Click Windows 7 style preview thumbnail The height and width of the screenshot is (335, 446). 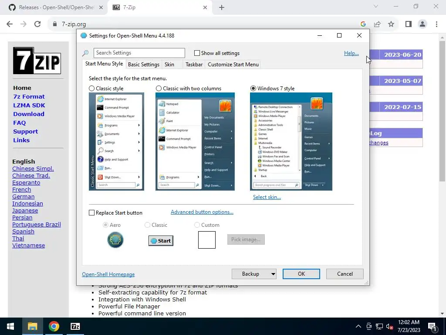(291, 142)
